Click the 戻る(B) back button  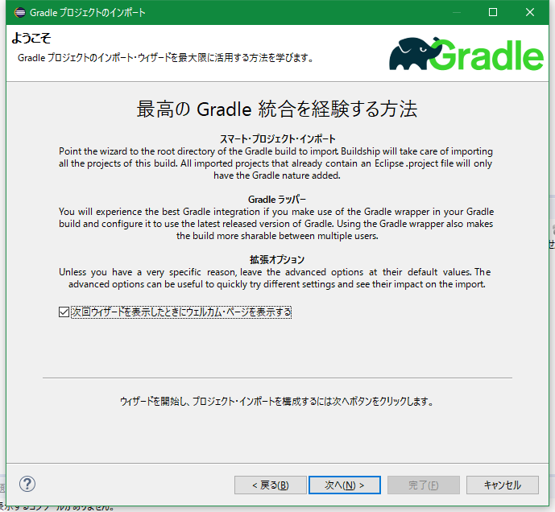271,485
